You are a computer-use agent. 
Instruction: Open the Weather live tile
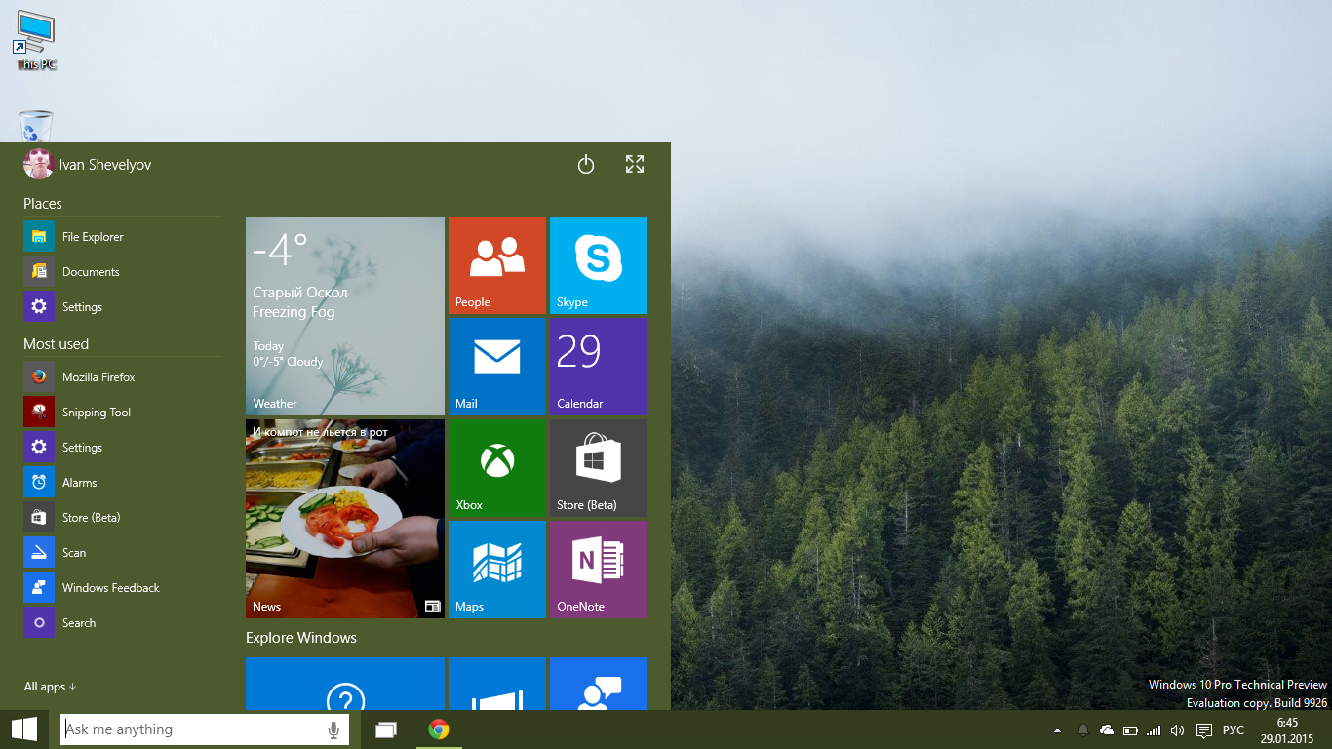coord(345,316)
